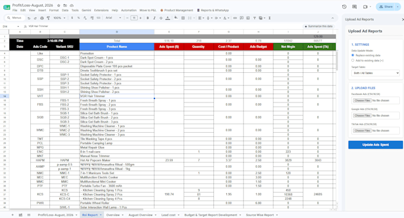Click the Update Ads Spent button
This screenshot has height=218, width=404.
[375, 145]
